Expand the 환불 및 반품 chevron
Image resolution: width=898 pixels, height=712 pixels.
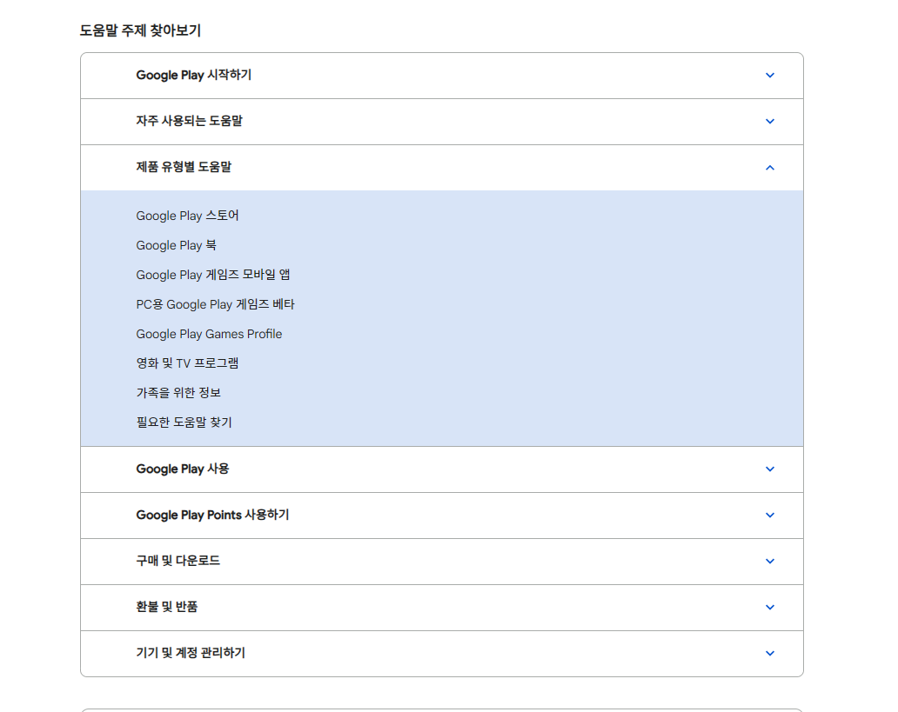tap(770, 608)
